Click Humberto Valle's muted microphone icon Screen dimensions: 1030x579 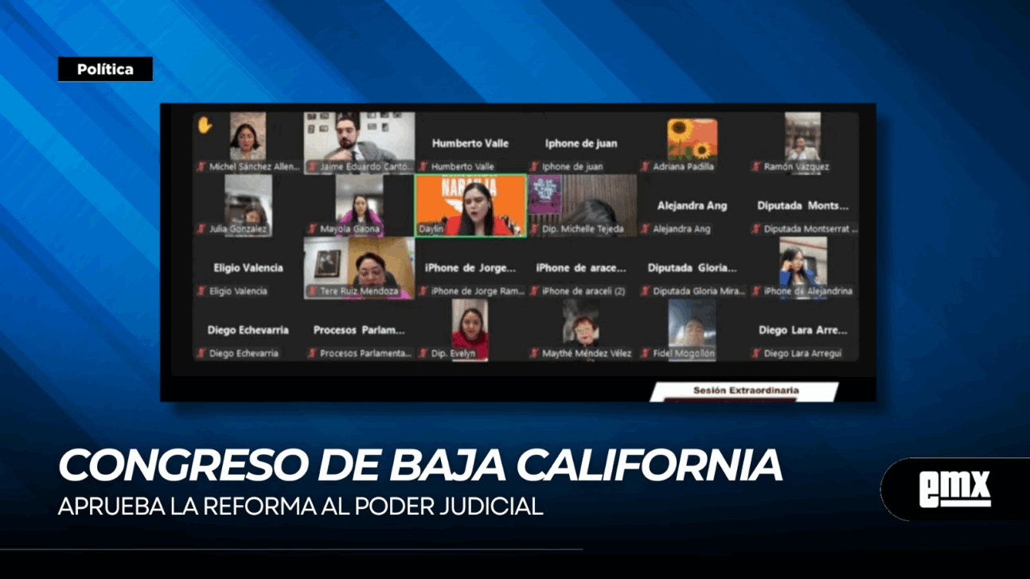point(424,167)
